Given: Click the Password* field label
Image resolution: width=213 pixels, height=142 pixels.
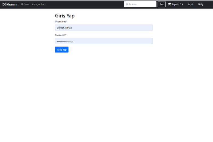Looking at the screenshot, I should coord(60,35).
